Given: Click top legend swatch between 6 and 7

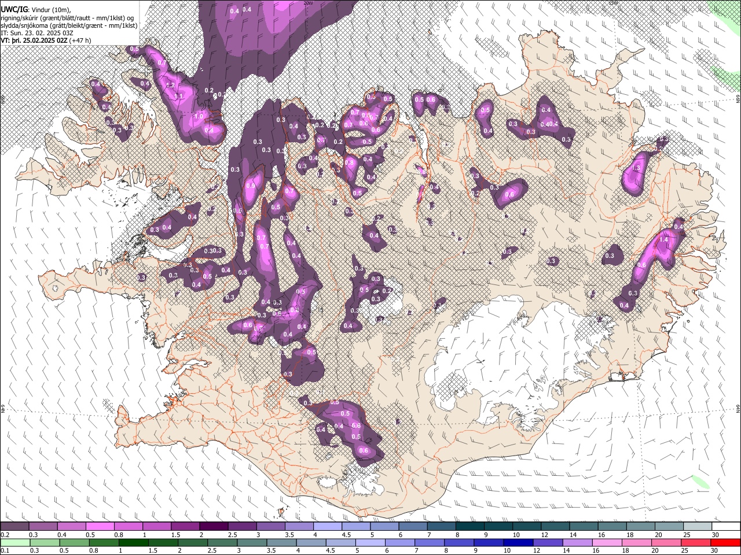Looking at the screenshot, I should [x=413, y=527].
